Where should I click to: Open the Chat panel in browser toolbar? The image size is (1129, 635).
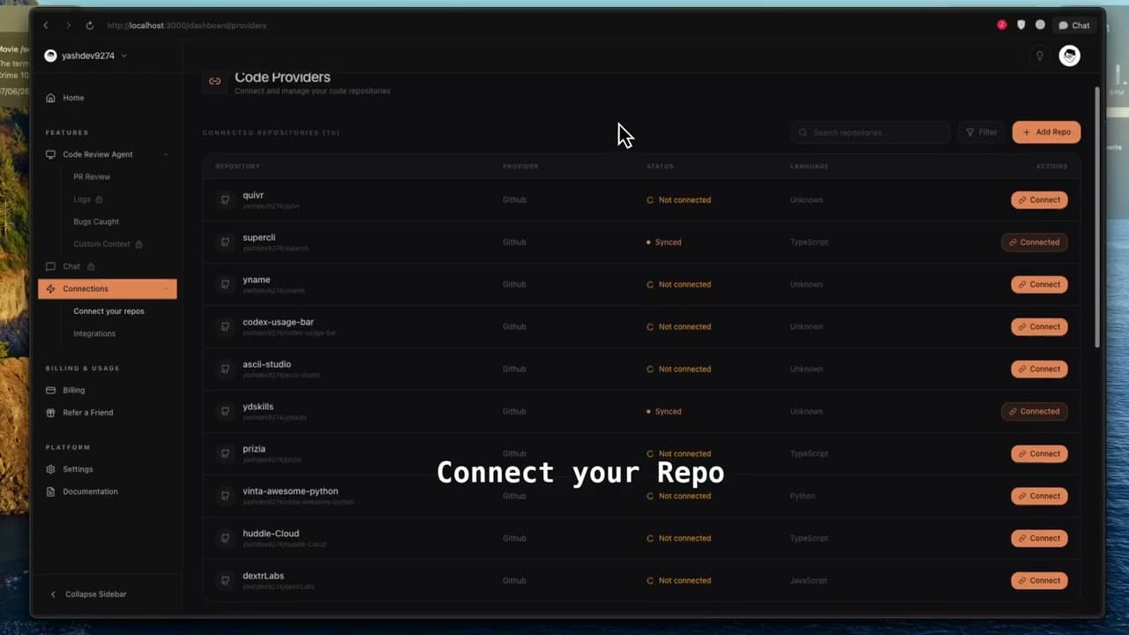(x=1074, y=26)
